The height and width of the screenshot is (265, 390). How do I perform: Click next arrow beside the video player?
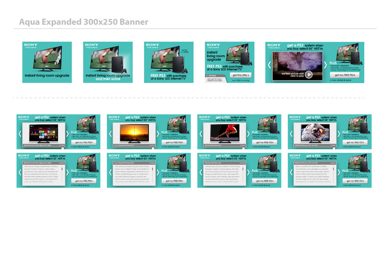coord(326,65)
